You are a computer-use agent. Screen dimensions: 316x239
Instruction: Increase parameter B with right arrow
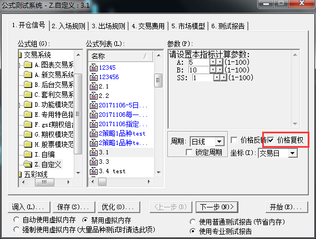pos(220,70)
